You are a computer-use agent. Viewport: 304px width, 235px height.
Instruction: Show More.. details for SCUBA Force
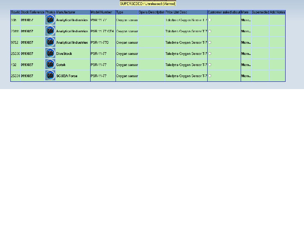246,76
